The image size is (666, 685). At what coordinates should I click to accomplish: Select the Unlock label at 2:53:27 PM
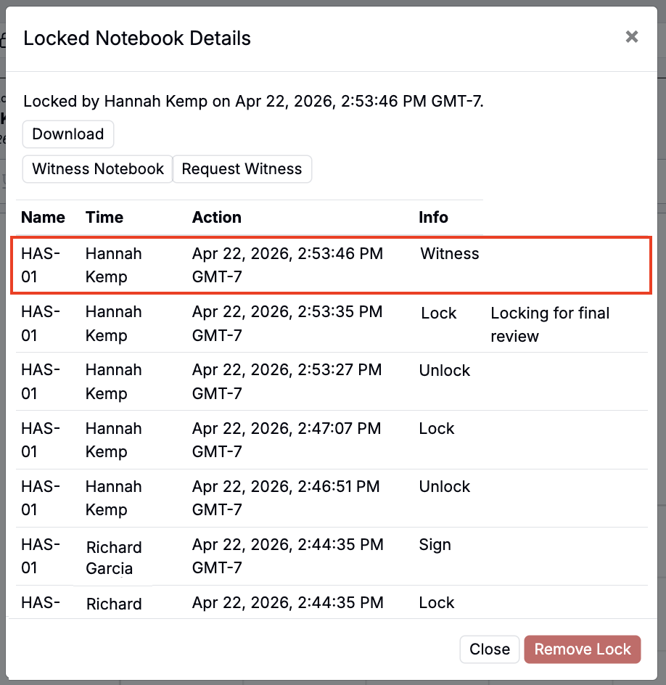click(445, 371)
